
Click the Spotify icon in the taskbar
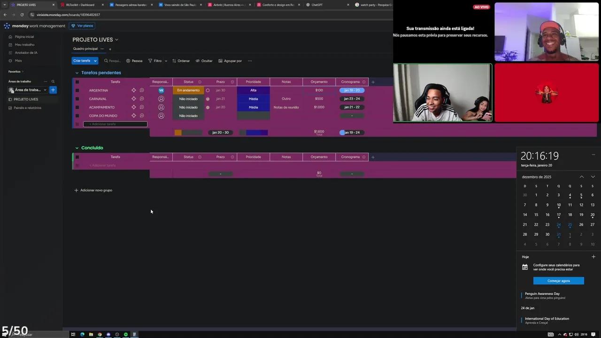click(x=126, y=334)
